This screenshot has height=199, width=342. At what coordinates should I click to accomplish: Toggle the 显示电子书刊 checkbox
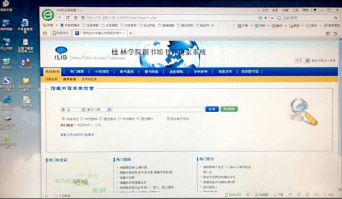(x=169, y=119)
